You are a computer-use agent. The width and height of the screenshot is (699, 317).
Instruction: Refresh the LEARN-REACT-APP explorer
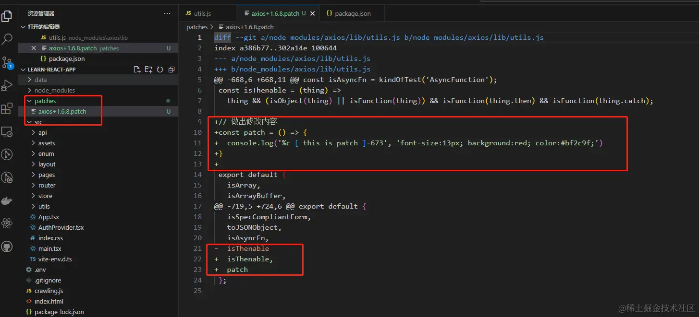[x=160, y=70]
